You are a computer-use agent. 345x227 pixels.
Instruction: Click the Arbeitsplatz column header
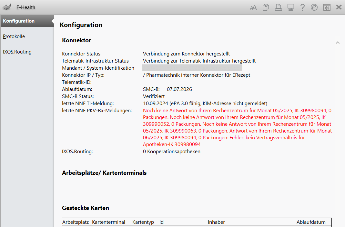click(75, 222)
